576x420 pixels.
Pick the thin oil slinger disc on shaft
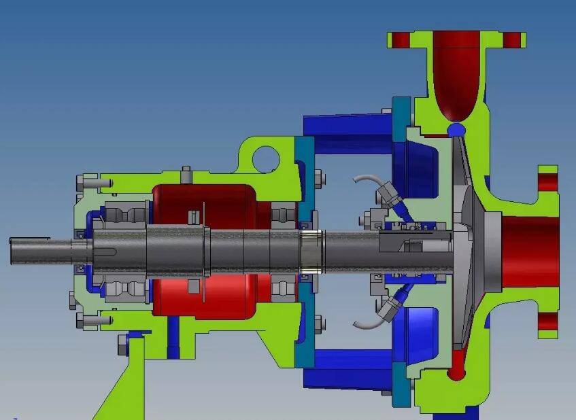(203, 250)
